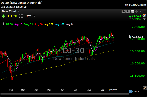This screenshot has width=147, height=97.
Task: Click the Aug label on time axis
Action: [x=89, y=90]
